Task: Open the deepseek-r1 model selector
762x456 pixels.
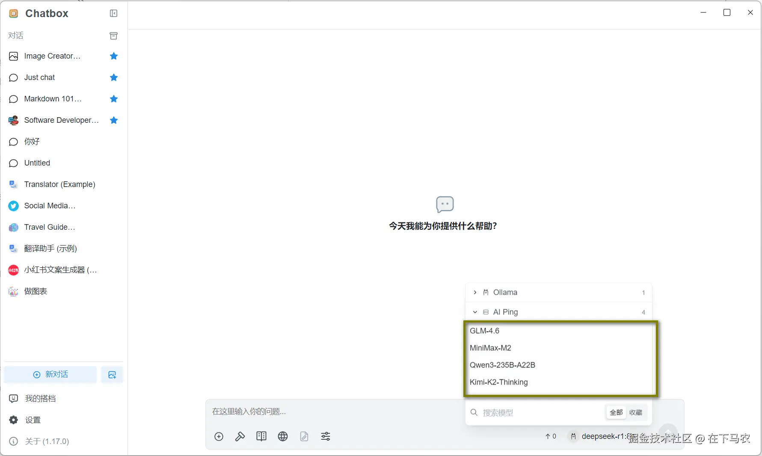Action: (602, 436)
